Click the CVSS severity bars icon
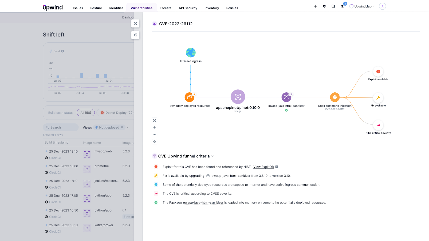 156,193
